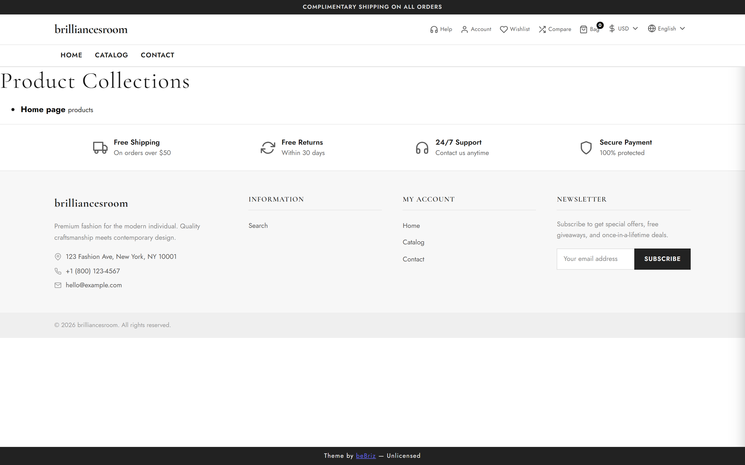Click the Free Returns refresh icon
This screenshot has width=745, height=465.
tap(267, 148)
